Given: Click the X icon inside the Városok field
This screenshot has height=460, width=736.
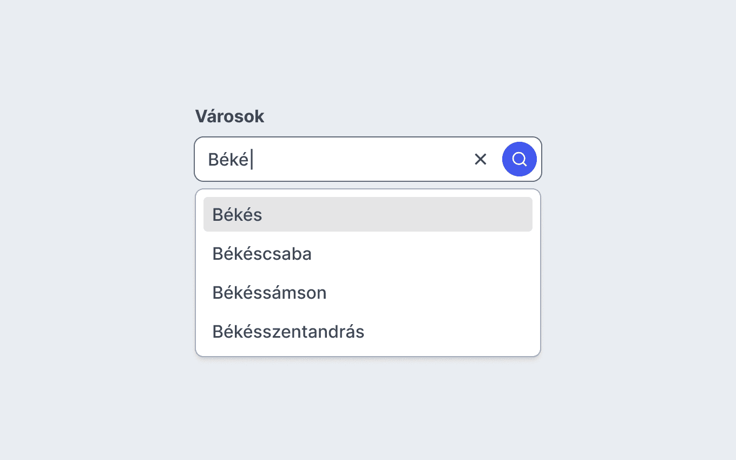Looking at the screenshot, I should tap(481, 159).
